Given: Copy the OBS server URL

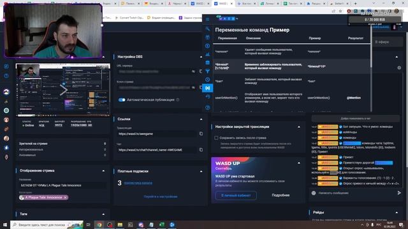Looking at the screenshot, I should tap(201, 71).
